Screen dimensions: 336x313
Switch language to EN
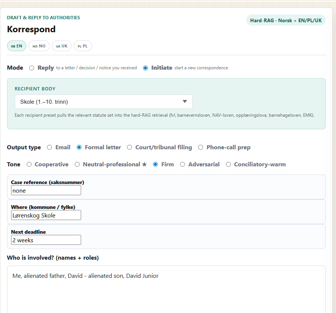pos(17,46)
